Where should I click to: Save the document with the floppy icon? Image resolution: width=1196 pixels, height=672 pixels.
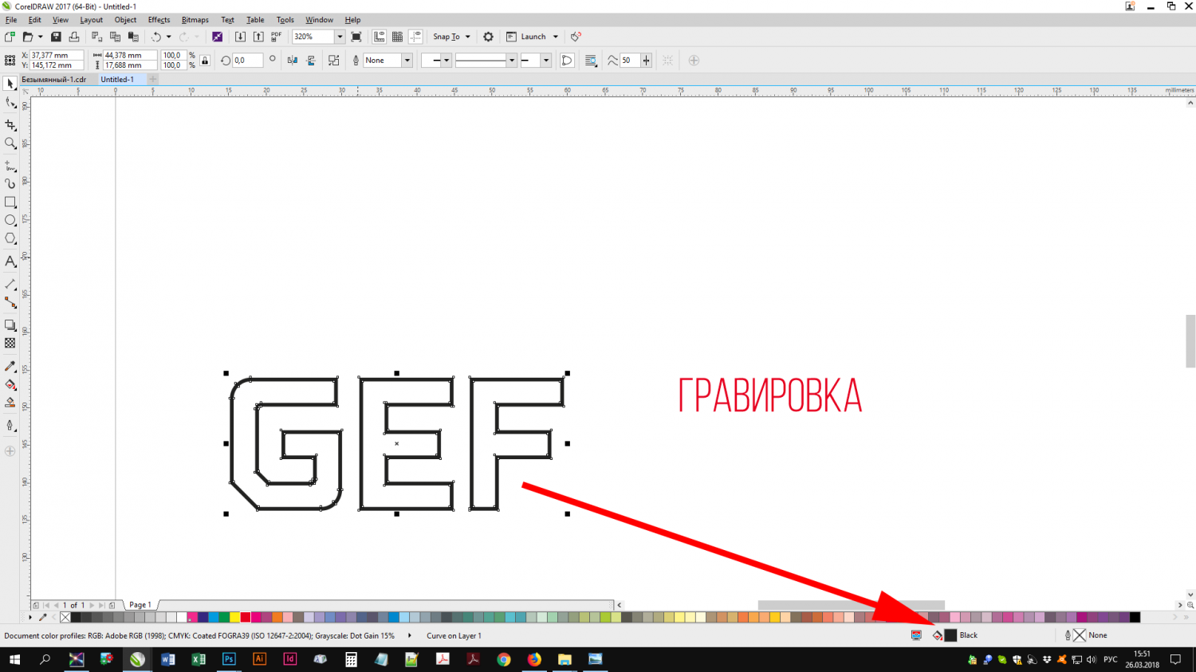point(56,37)
